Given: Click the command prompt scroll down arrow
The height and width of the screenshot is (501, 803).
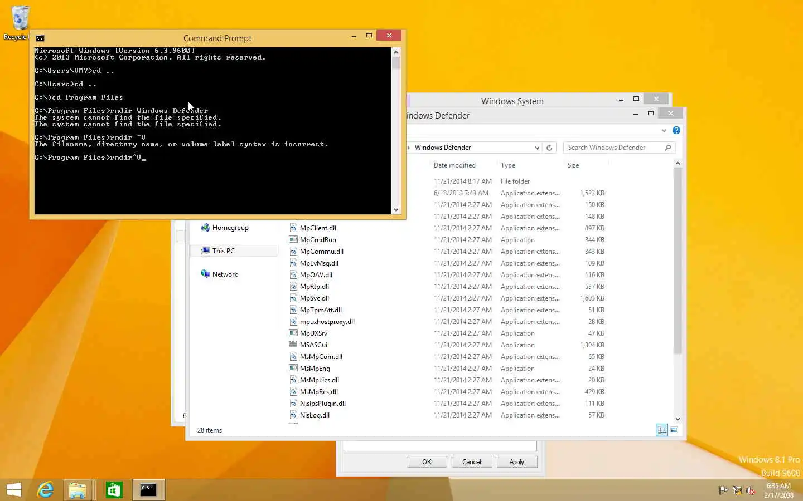Looking at the screenshot, I should [396, 210].
